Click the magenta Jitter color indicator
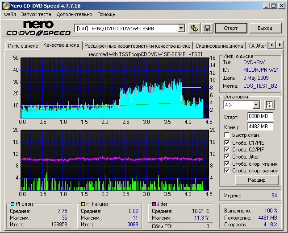288x233 pixels. tap(154, 204)
